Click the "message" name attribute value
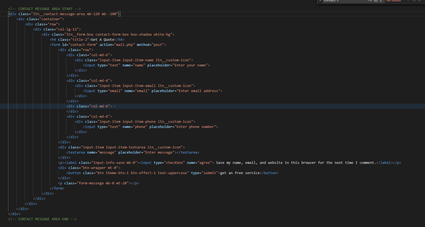The image size is (425, 227). 107,153
